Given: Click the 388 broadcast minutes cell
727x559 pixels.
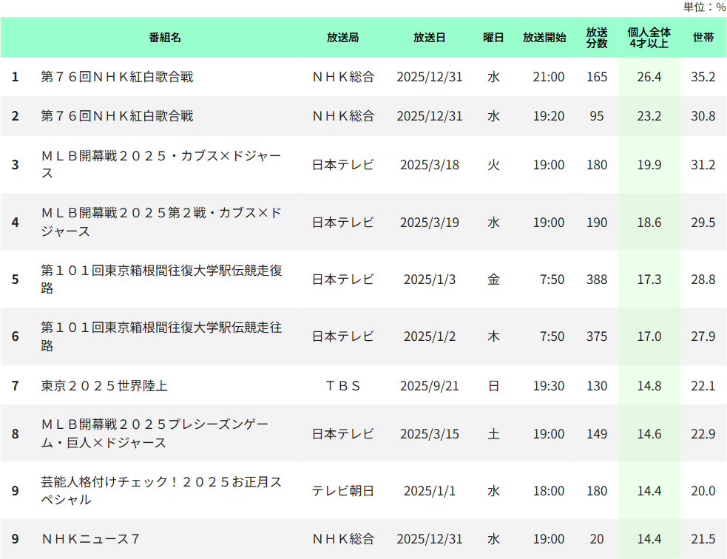Looking at the screenshot, I should [597, 279].
